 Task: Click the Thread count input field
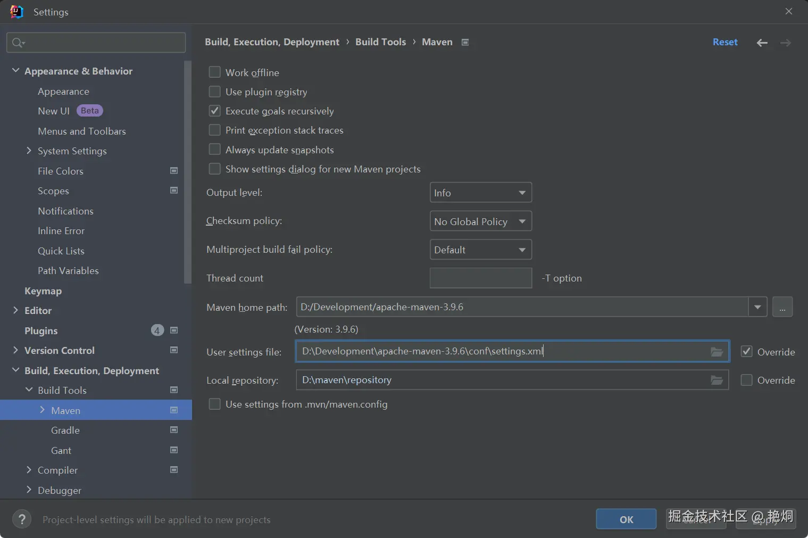pyautogui.click(x=481, y=278)
